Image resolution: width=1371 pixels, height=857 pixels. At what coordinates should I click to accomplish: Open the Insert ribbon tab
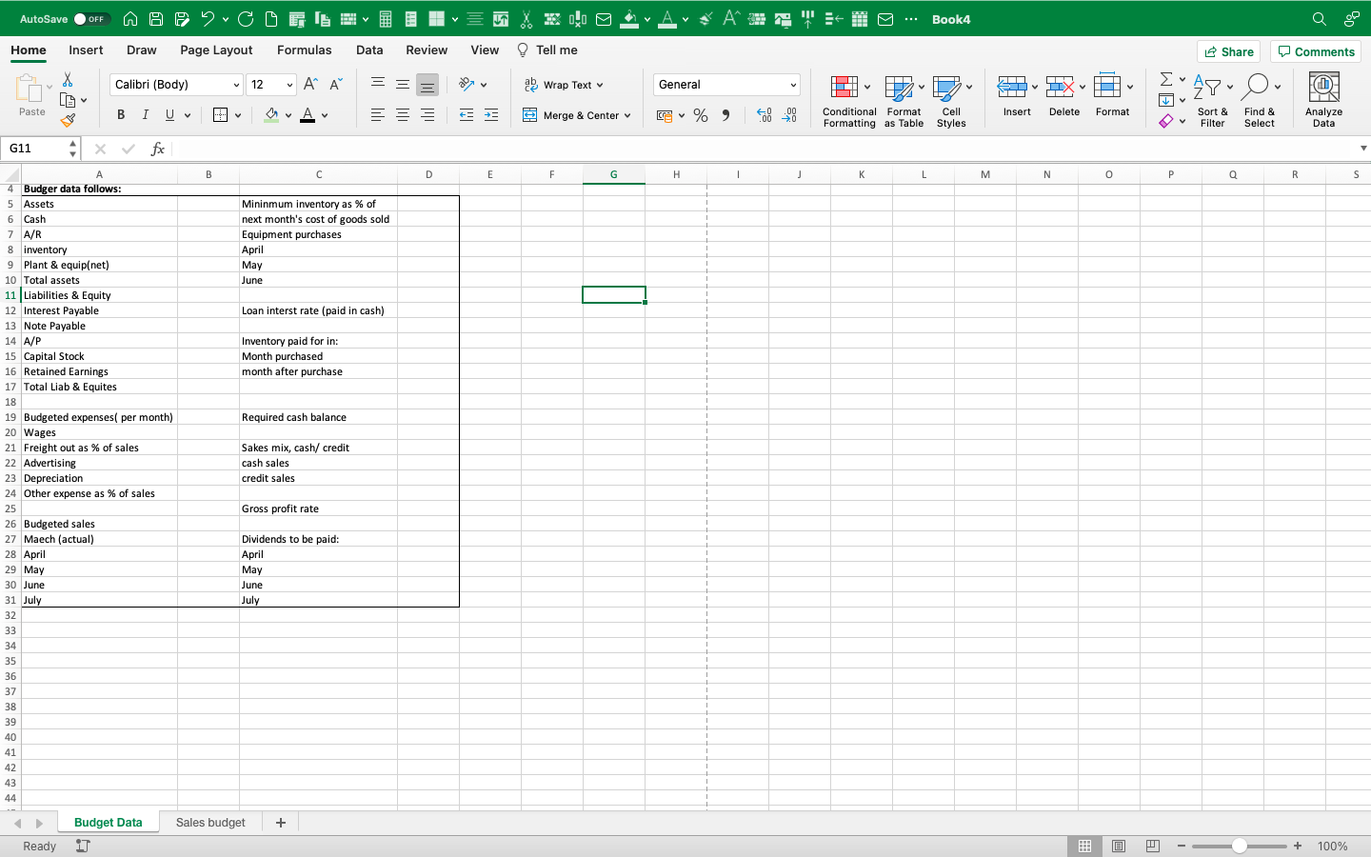coord(86,50)
